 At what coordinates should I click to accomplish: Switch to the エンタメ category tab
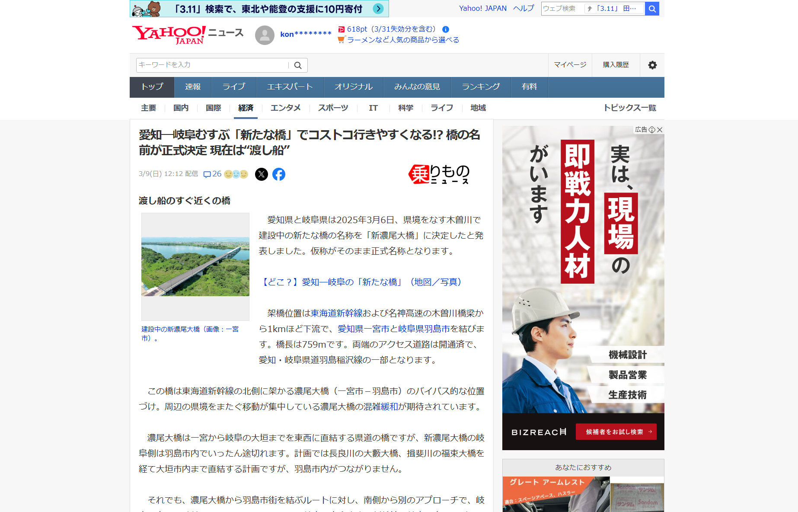pyautogui.click(x=285, y=108)
